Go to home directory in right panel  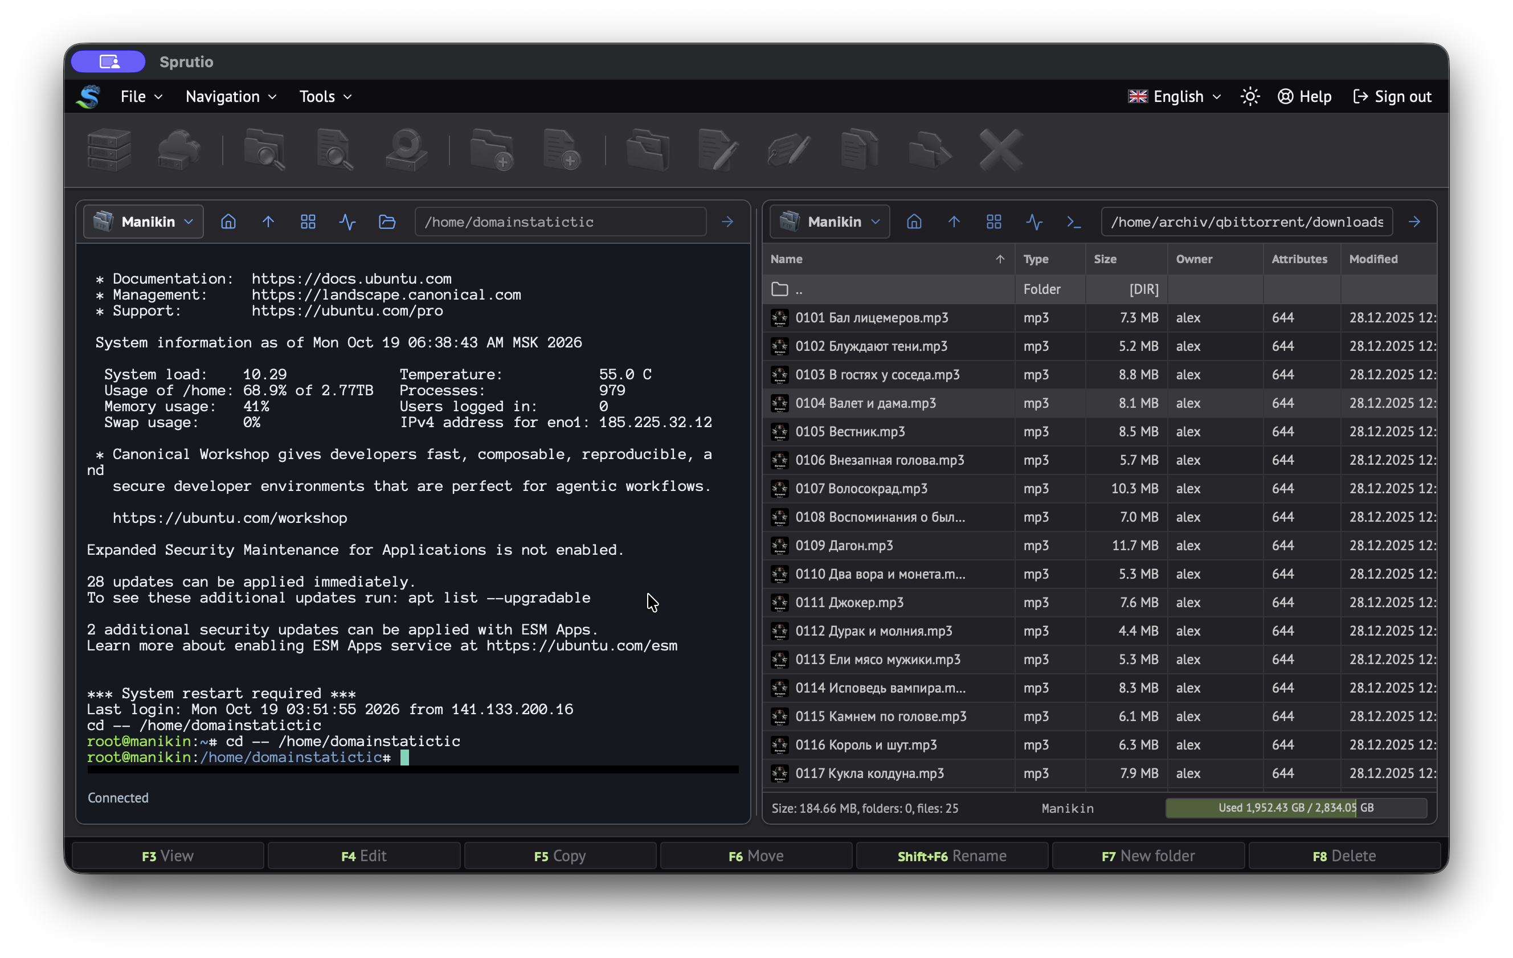[914, 222]
